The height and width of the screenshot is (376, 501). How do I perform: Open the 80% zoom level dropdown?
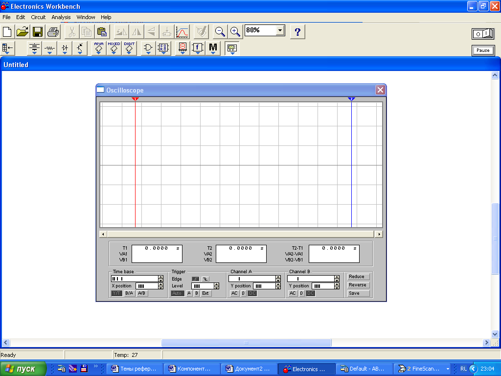[x=280, y=30]
